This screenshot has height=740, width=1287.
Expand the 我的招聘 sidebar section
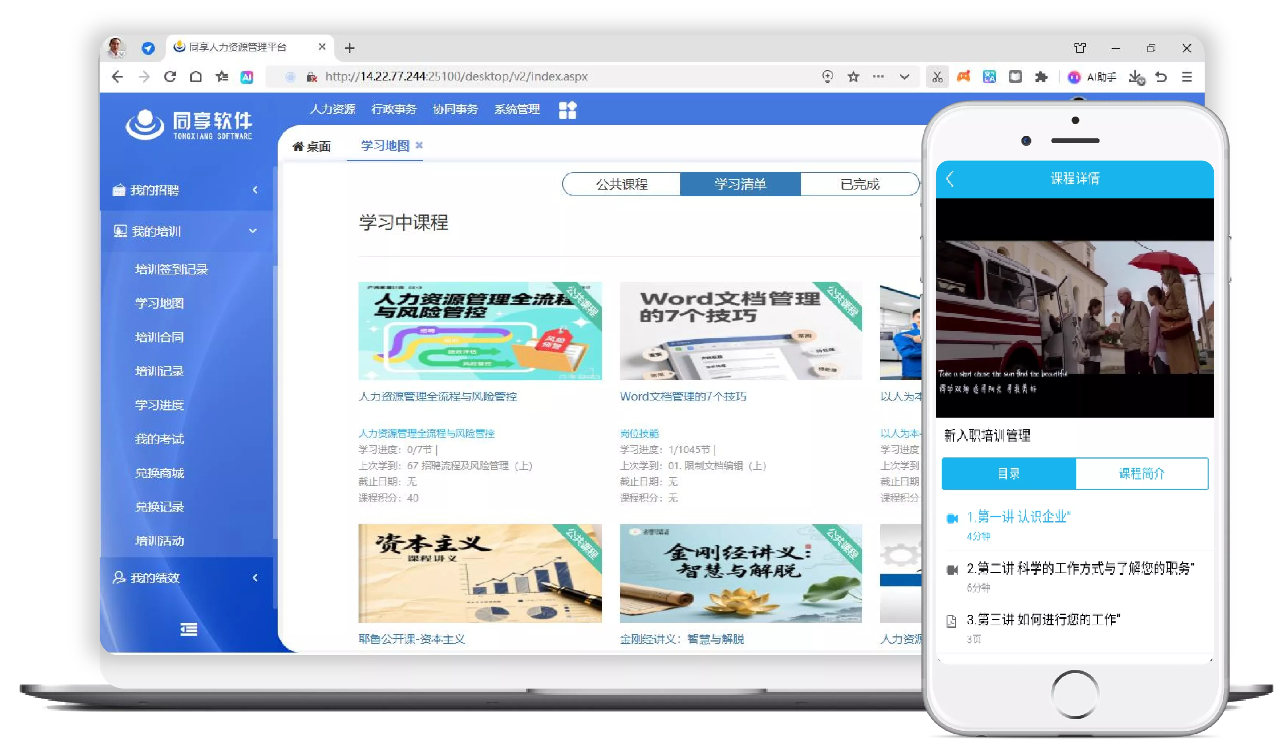click(x=186, y=190)
